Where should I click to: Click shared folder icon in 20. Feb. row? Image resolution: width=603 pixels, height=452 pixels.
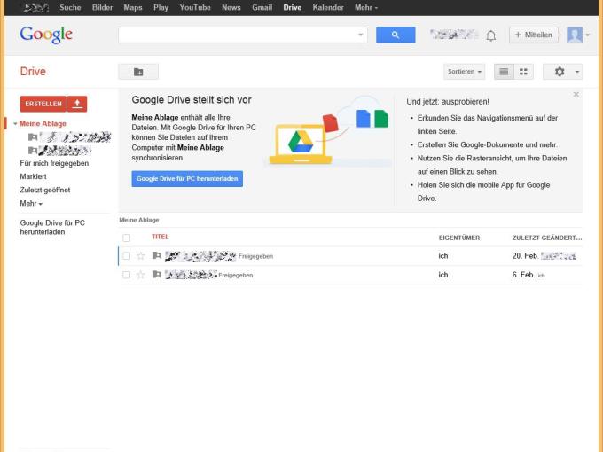(157, 255)
